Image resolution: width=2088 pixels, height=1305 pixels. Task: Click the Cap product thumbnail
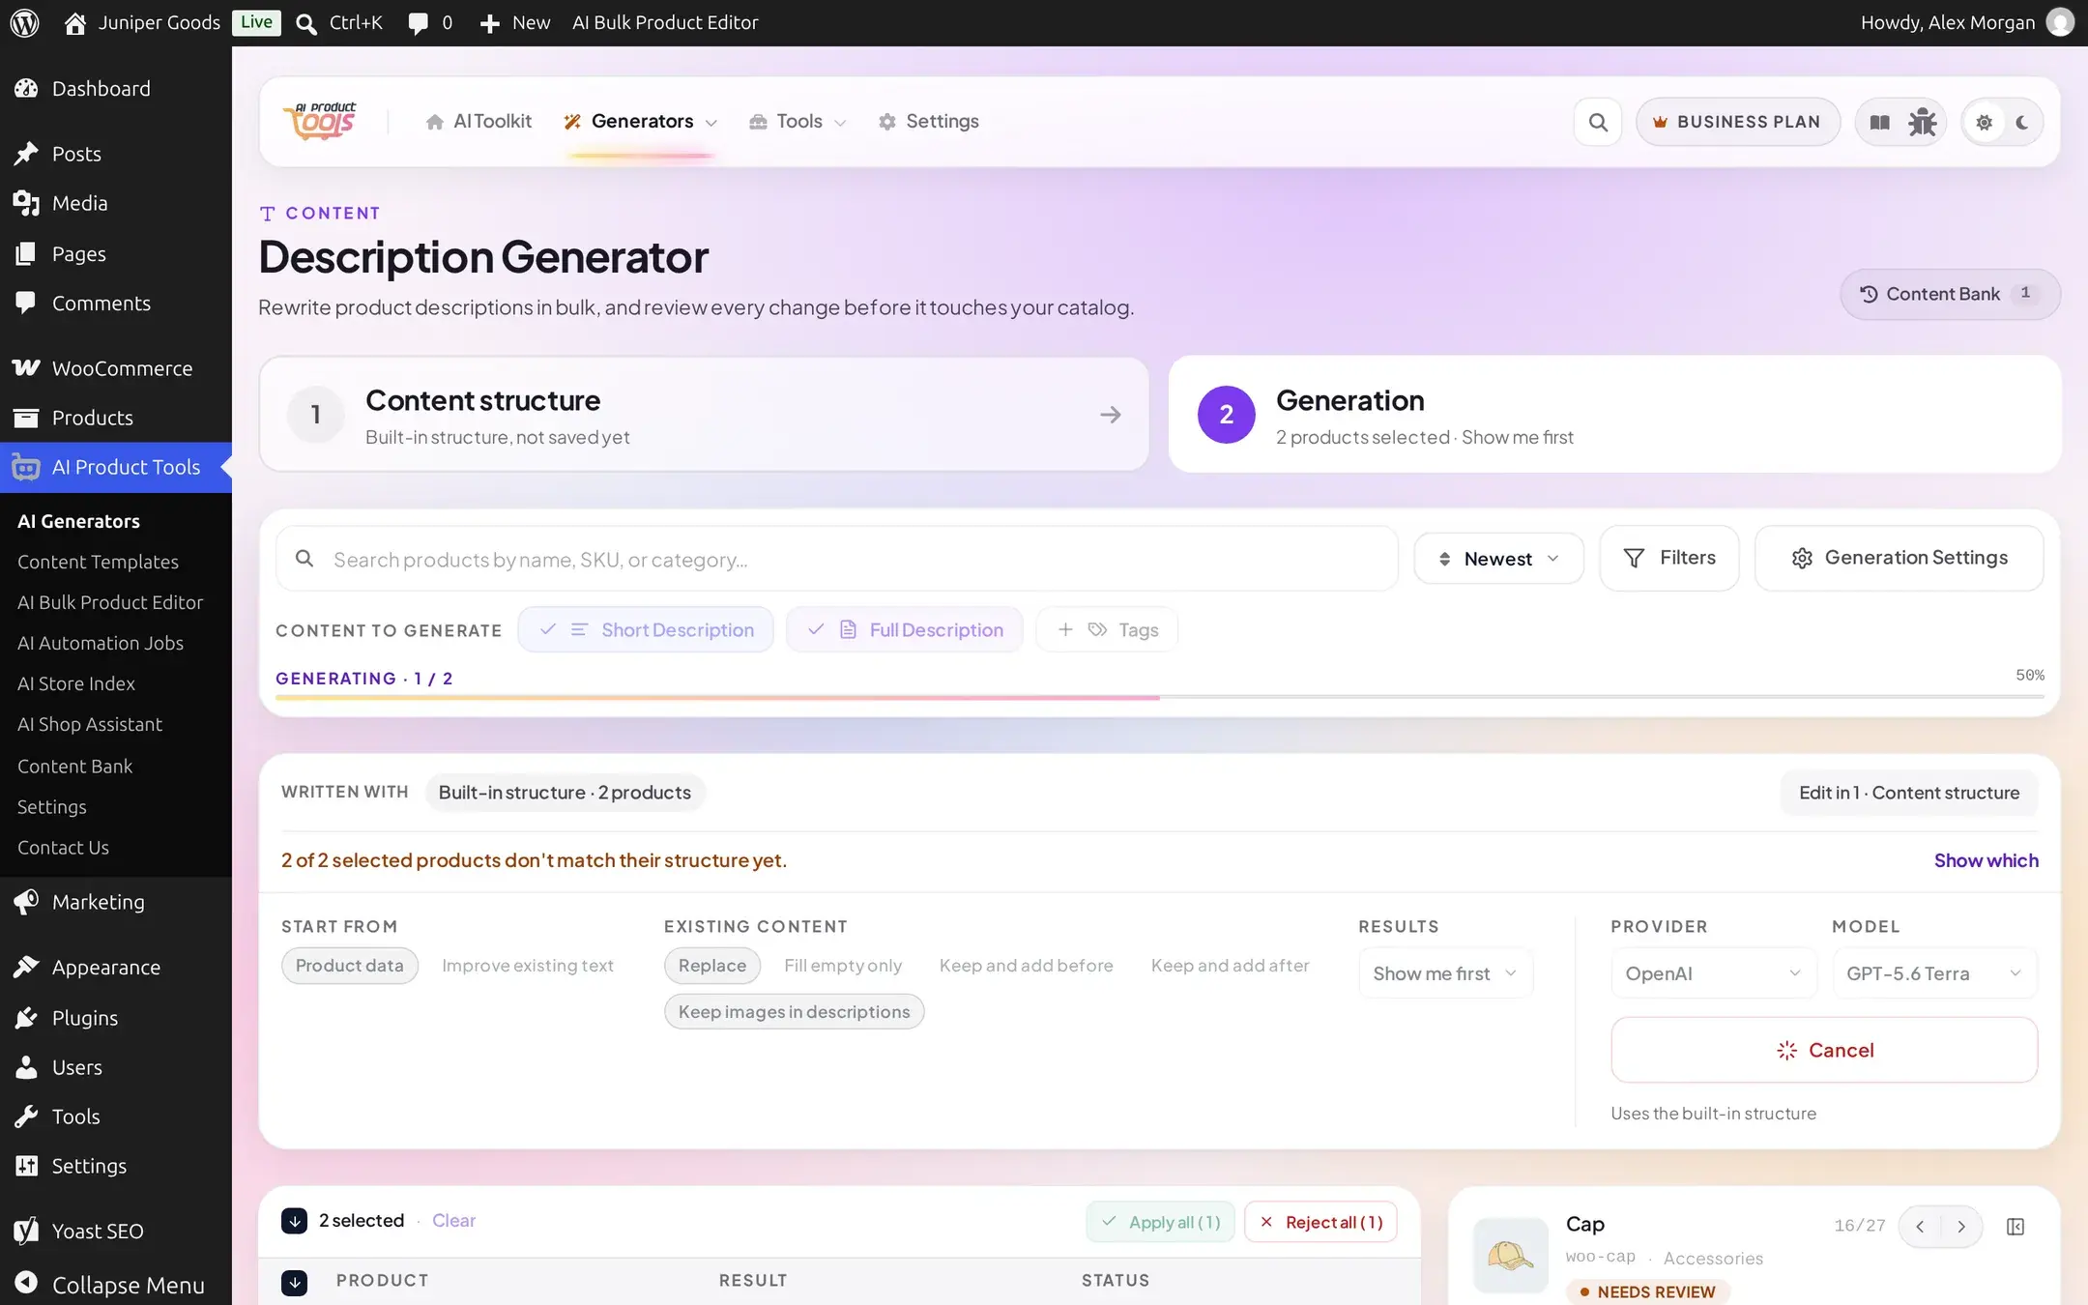click(x=1510, y=1256)
